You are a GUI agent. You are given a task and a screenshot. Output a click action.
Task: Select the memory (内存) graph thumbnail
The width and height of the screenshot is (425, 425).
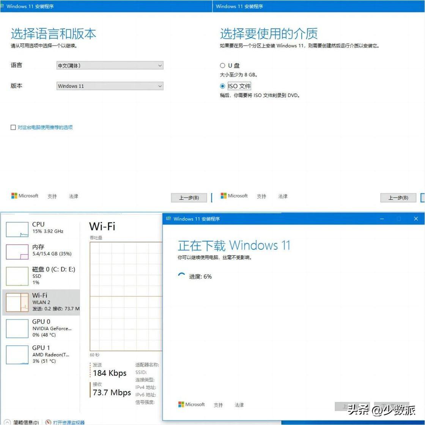tap(17, 252)
